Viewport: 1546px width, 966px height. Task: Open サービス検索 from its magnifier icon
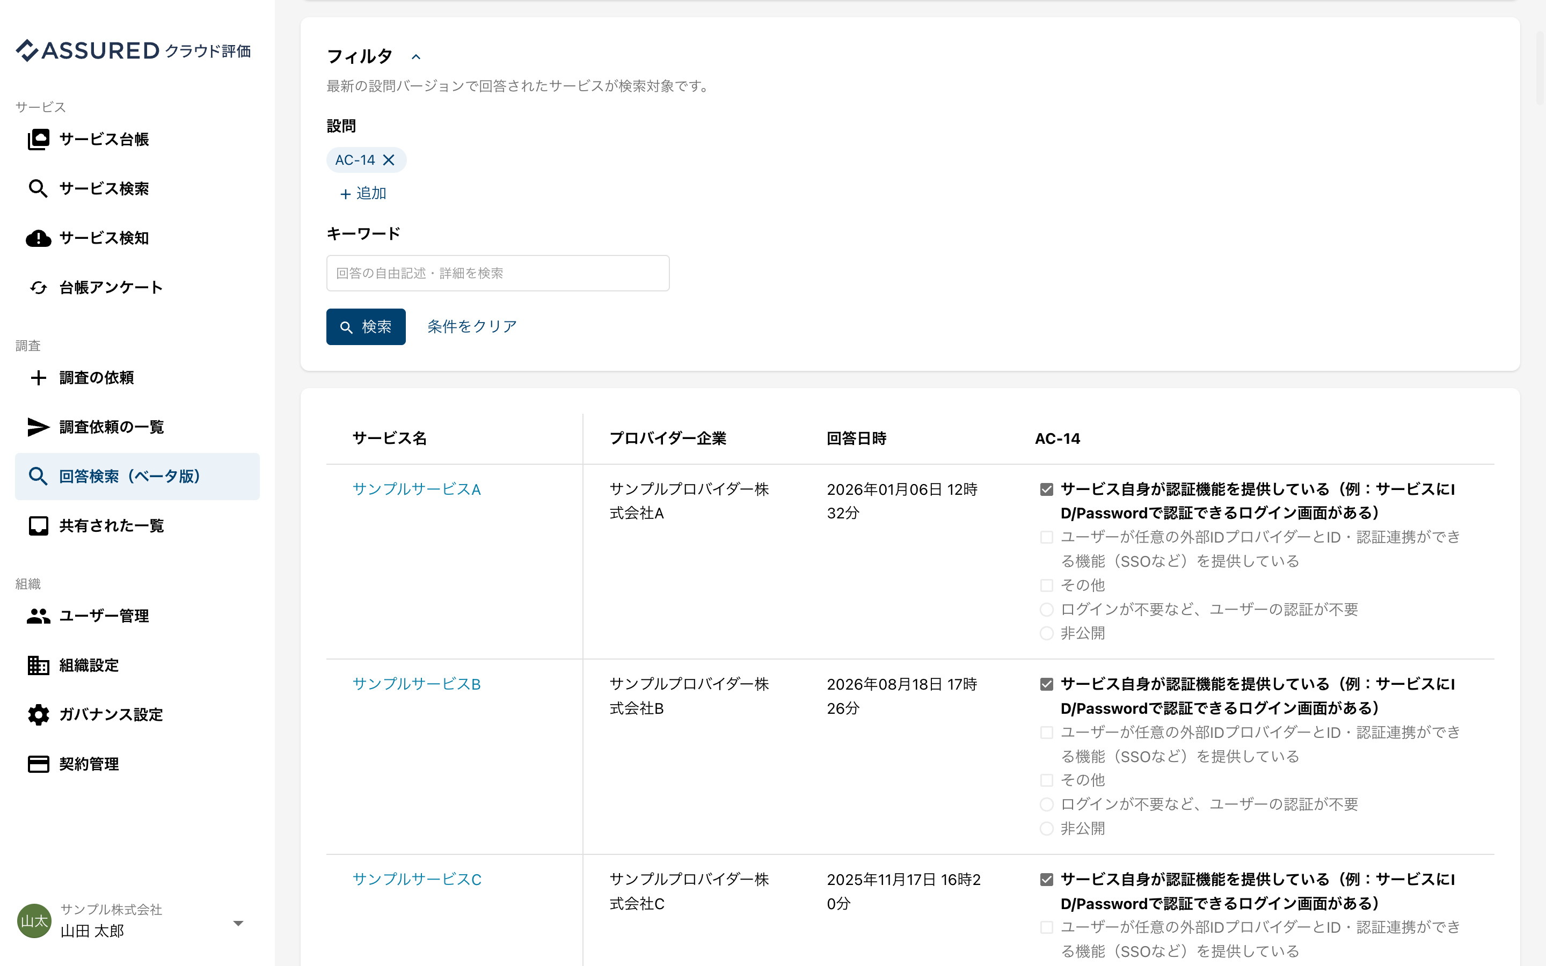click(x=38, y=188)
